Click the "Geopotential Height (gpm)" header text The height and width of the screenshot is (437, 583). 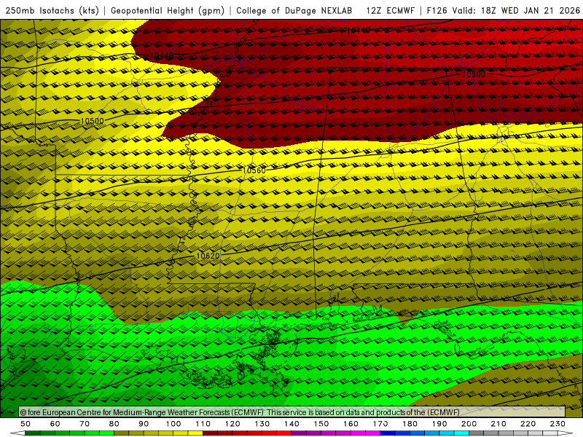coord(168,10)
